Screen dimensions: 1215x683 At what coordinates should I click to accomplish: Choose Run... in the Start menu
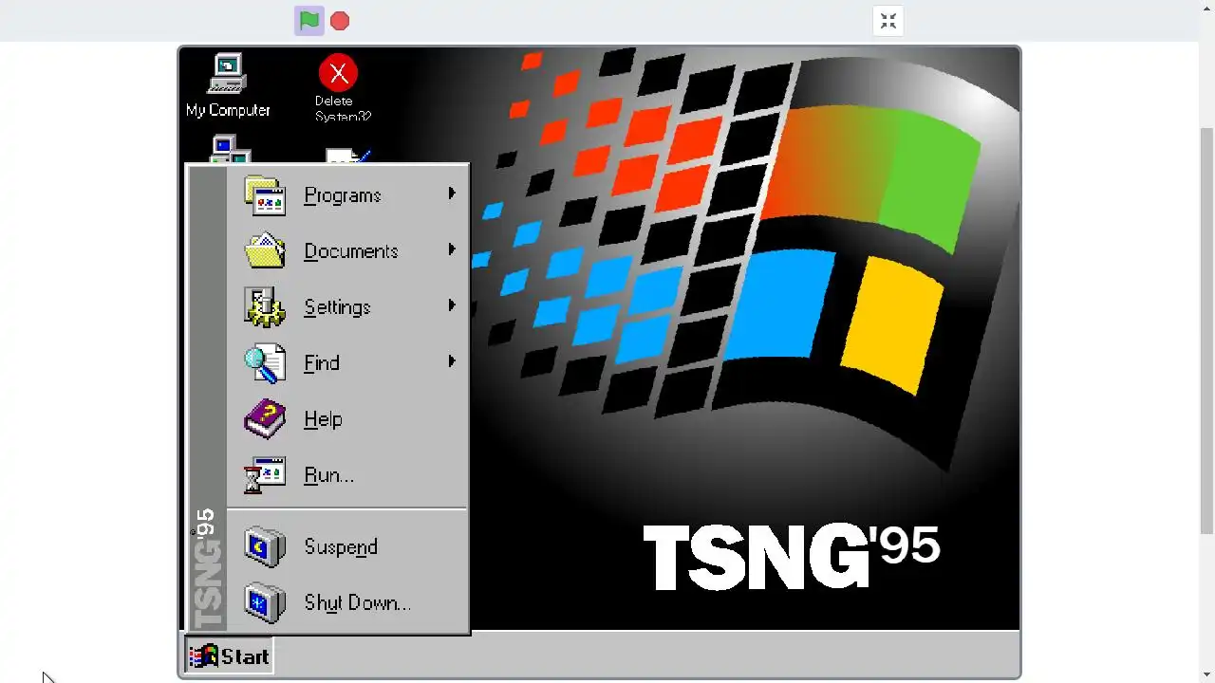click(x=347, y=475)
